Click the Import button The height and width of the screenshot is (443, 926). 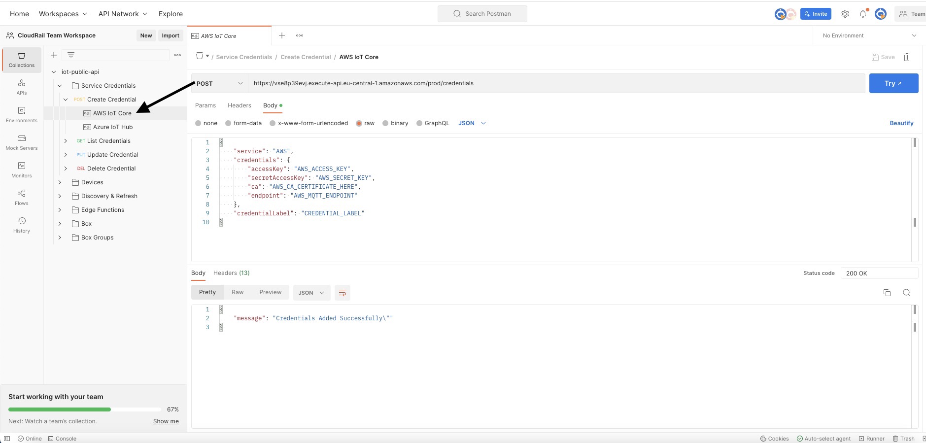(171, 35)
